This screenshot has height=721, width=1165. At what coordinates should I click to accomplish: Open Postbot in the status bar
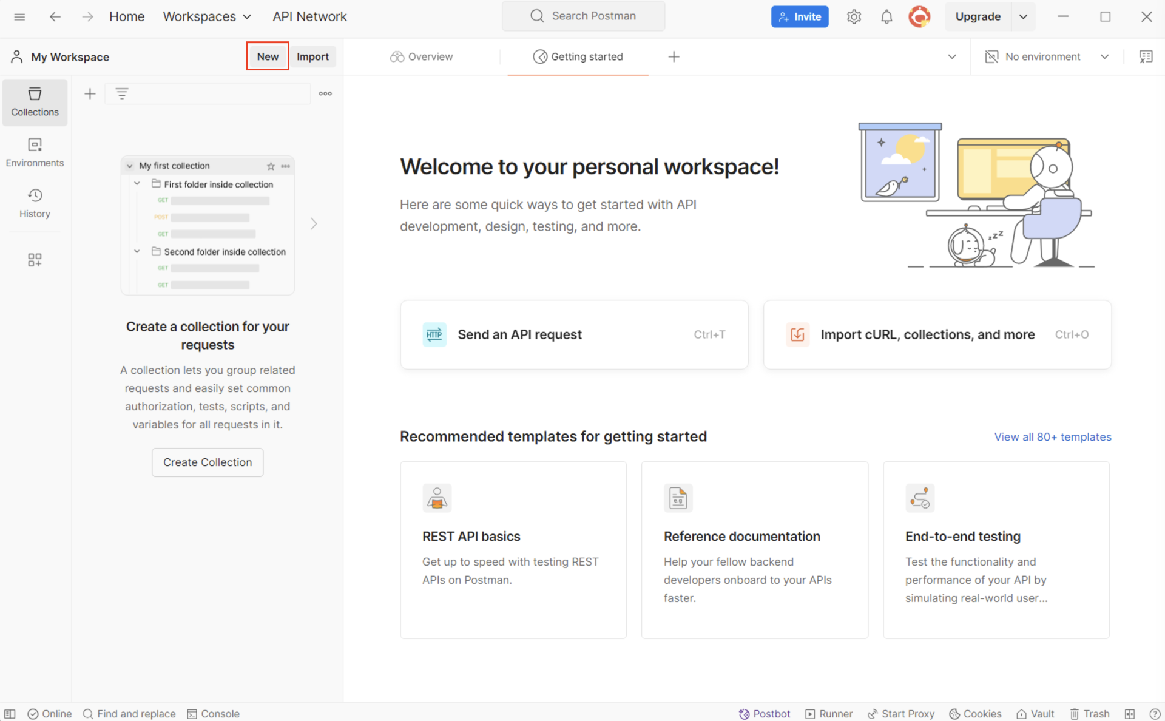(x=764, y=714)
